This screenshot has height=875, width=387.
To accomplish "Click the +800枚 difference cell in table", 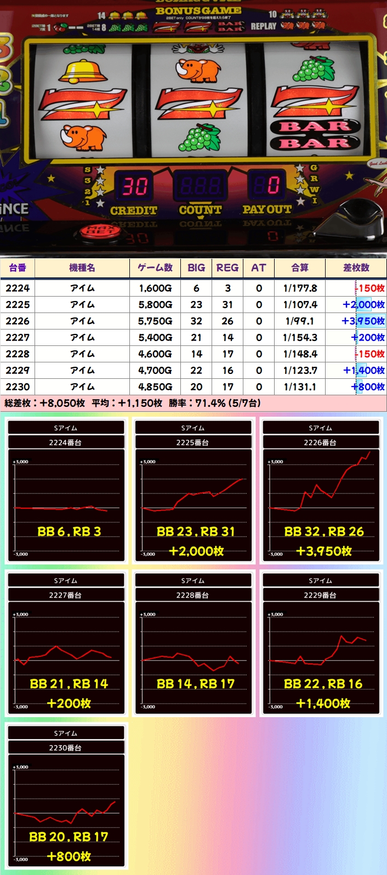I will point(356,387).
